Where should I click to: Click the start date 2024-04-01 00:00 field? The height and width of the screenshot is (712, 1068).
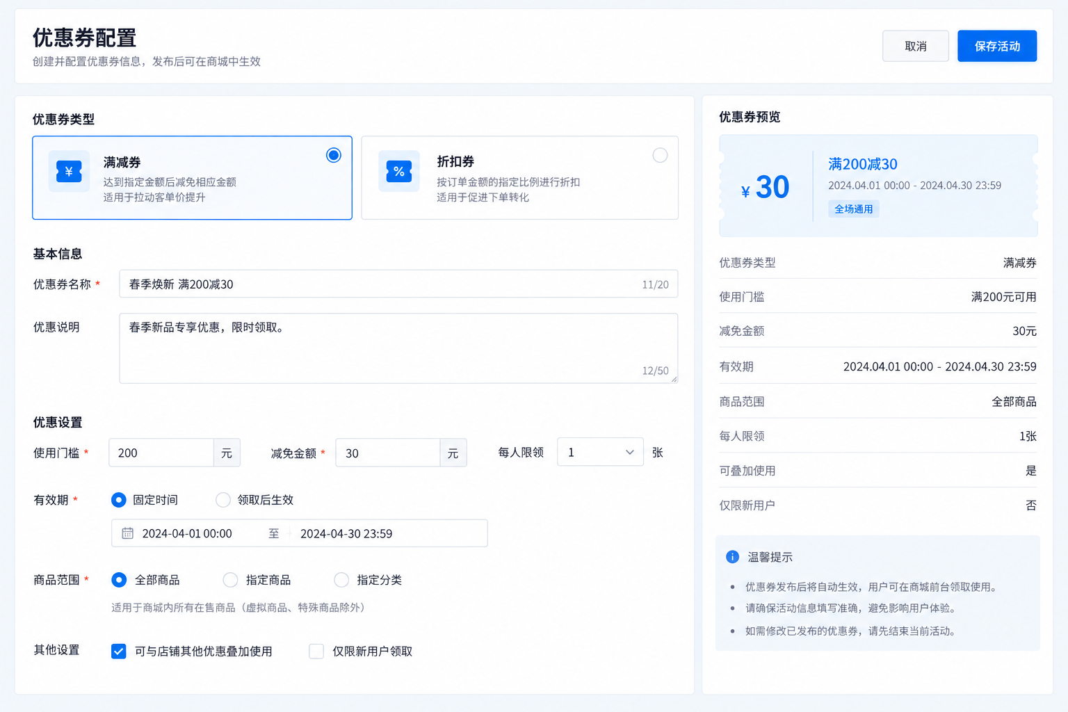(x=187, y=534)
